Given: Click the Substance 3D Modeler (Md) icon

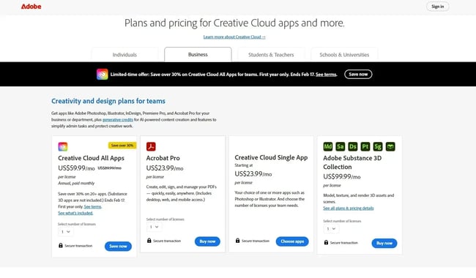Looking at the screenshot, I should [x=328, y=147].
